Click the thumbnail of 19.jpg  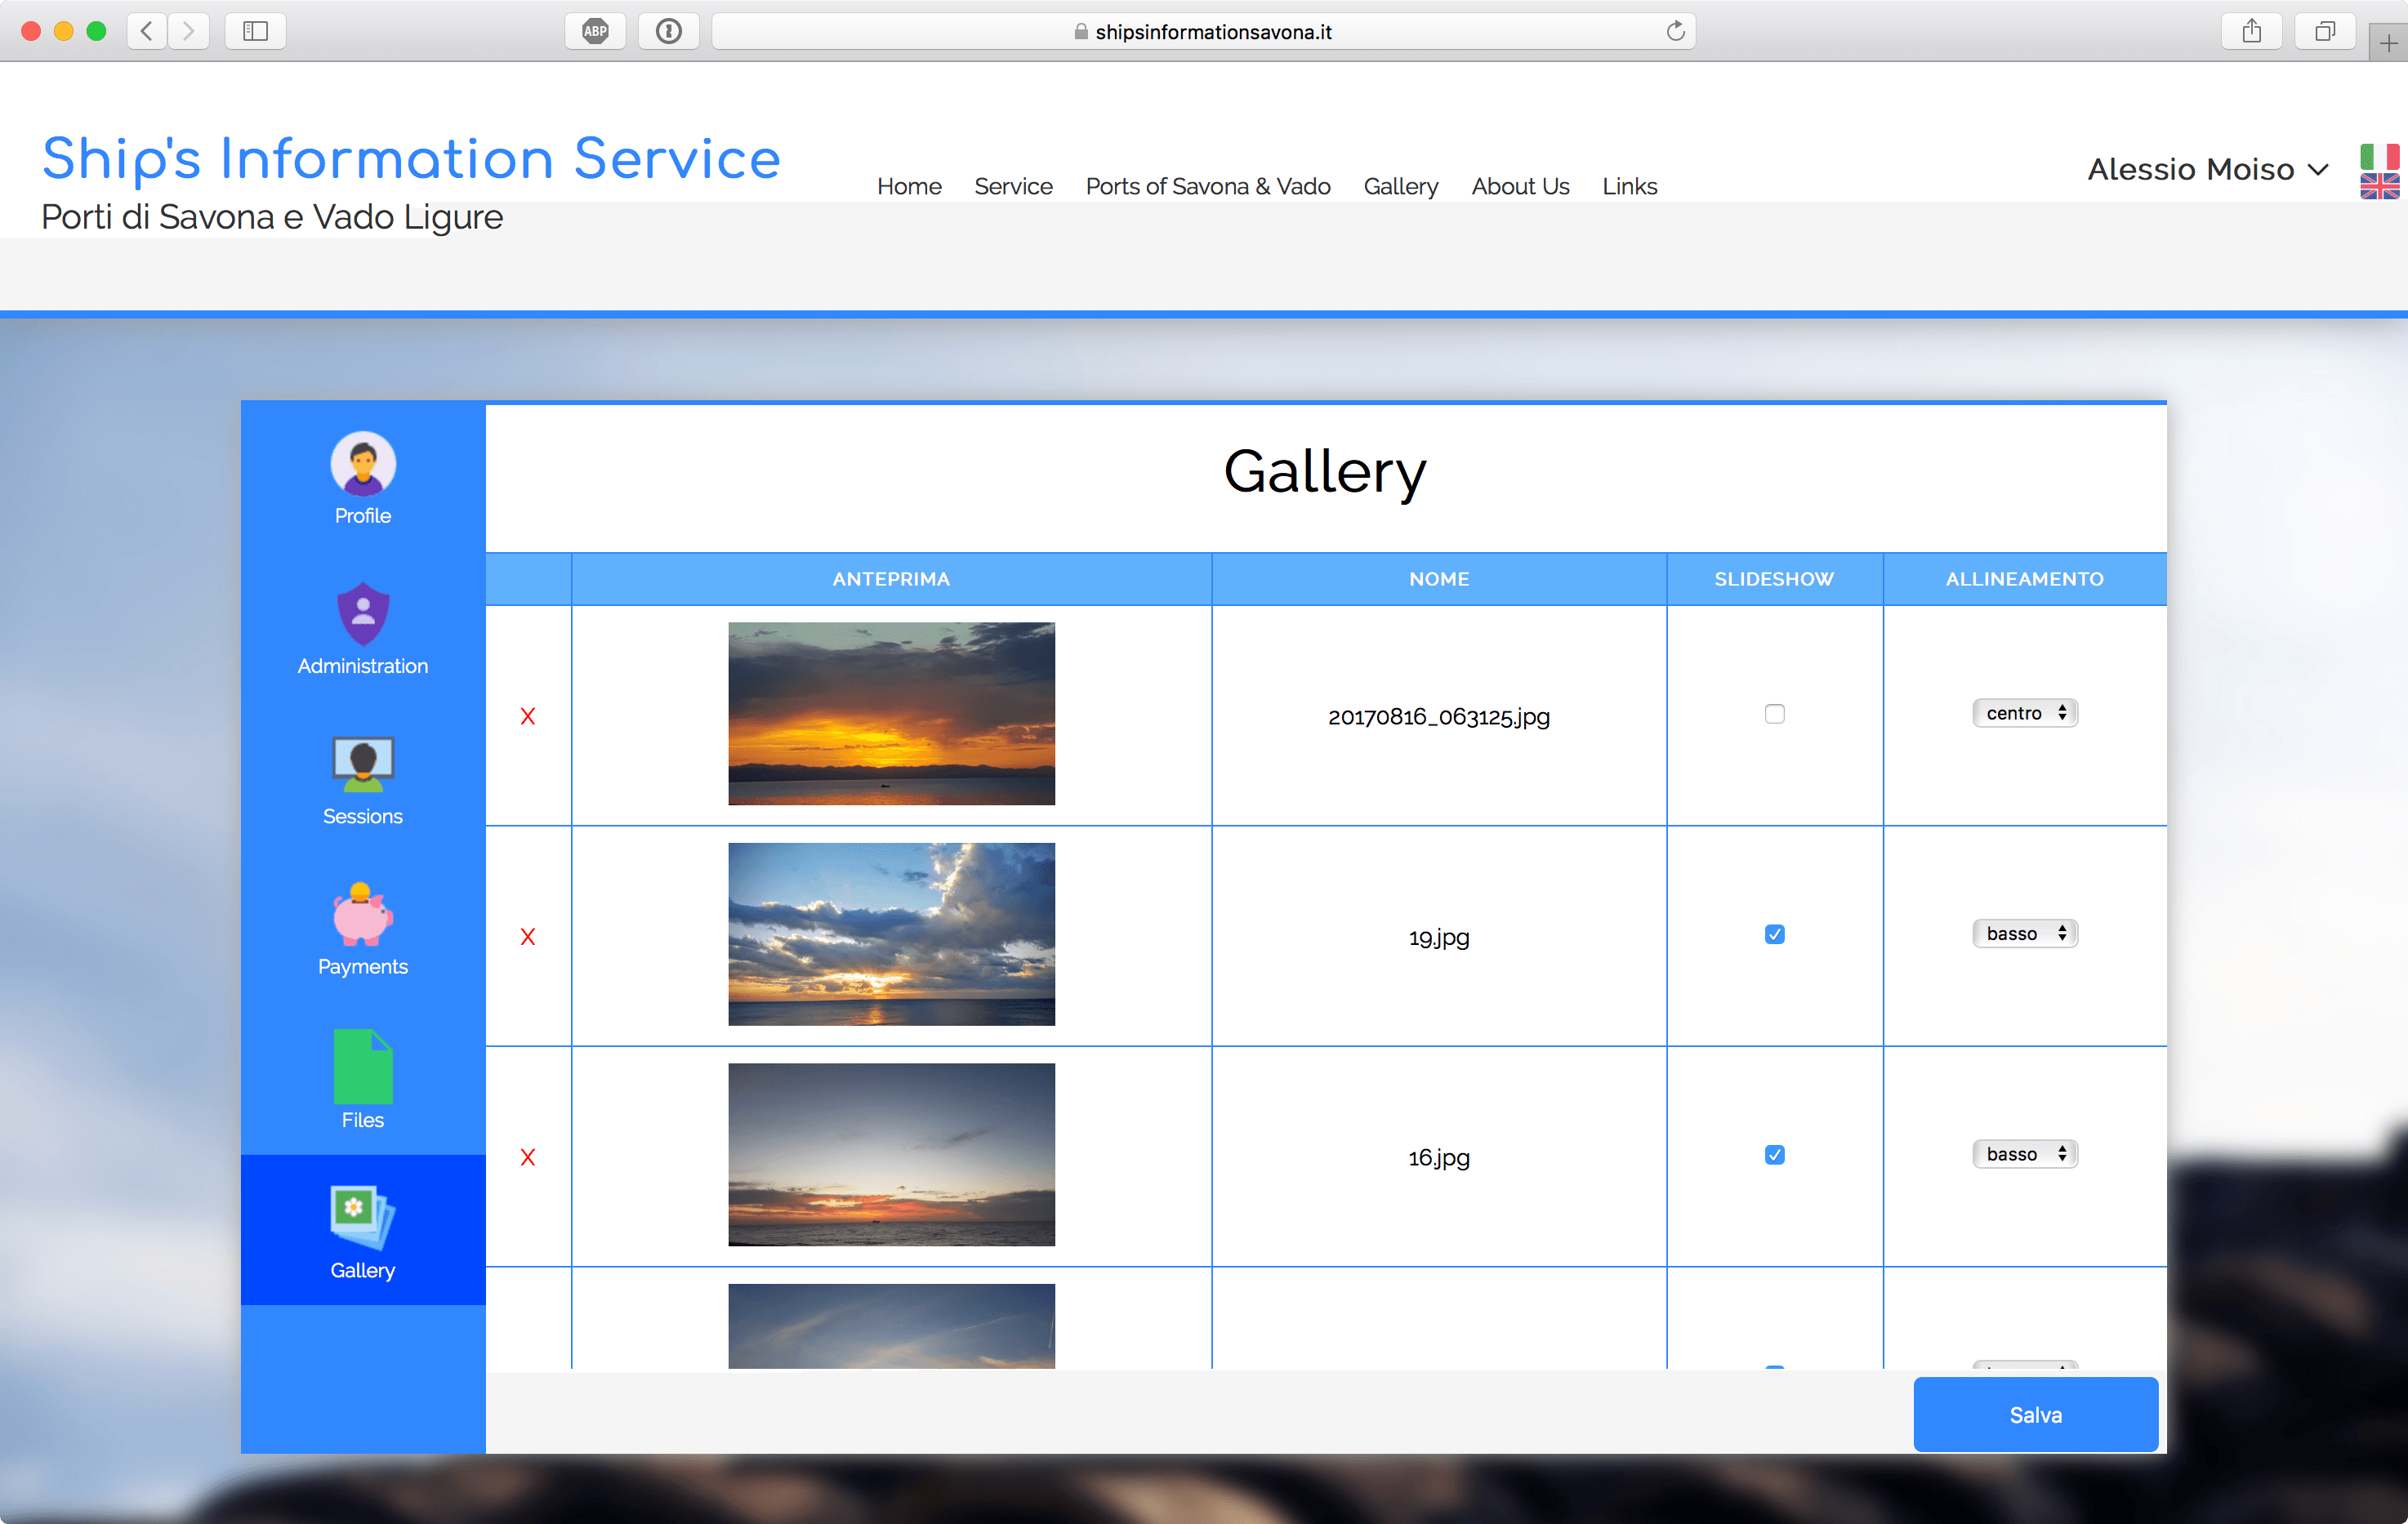[891, 934]
